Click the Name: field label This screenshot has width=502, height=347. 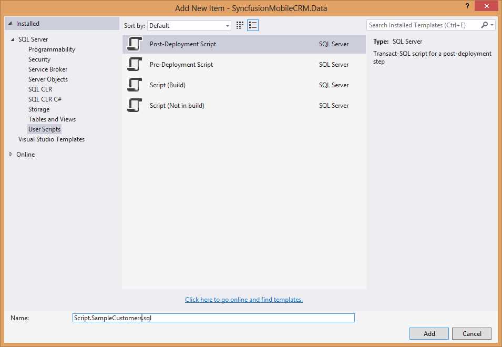click(x=19, y=318)
